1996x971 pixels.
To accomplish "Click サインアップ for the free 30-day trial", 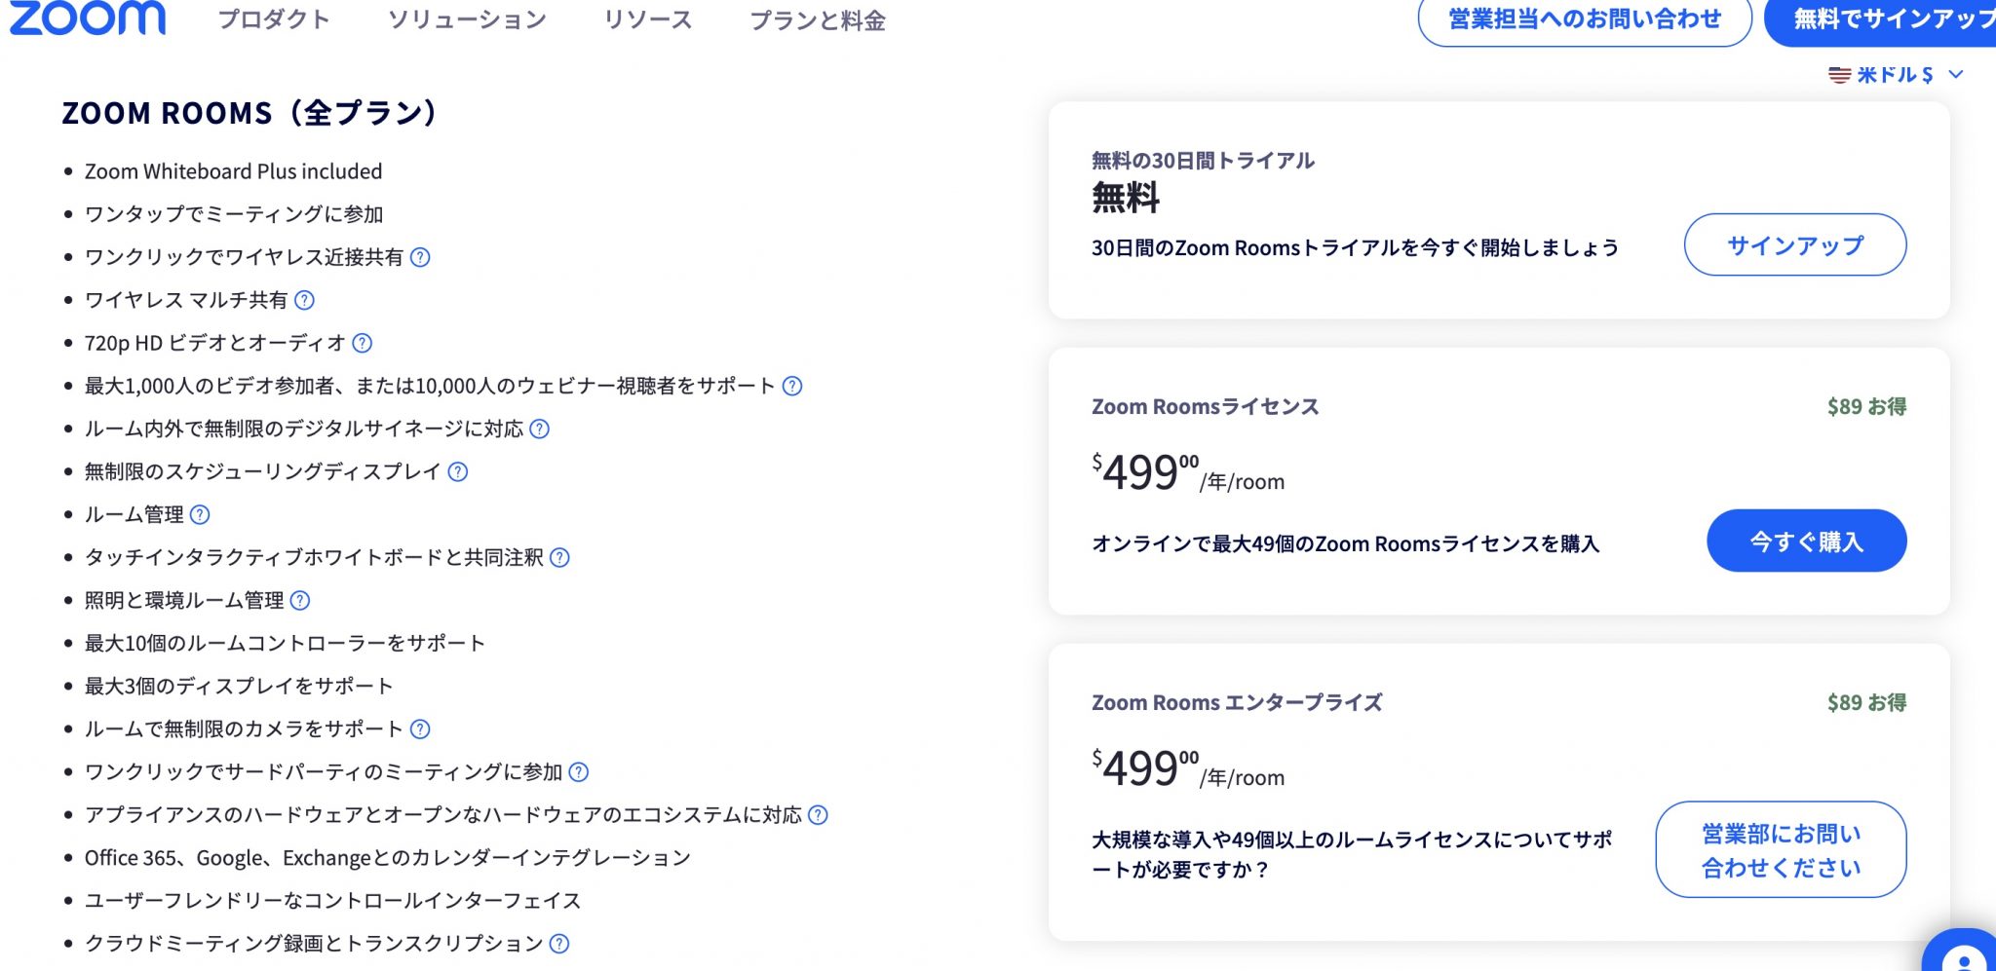I will click(1795, 245).
